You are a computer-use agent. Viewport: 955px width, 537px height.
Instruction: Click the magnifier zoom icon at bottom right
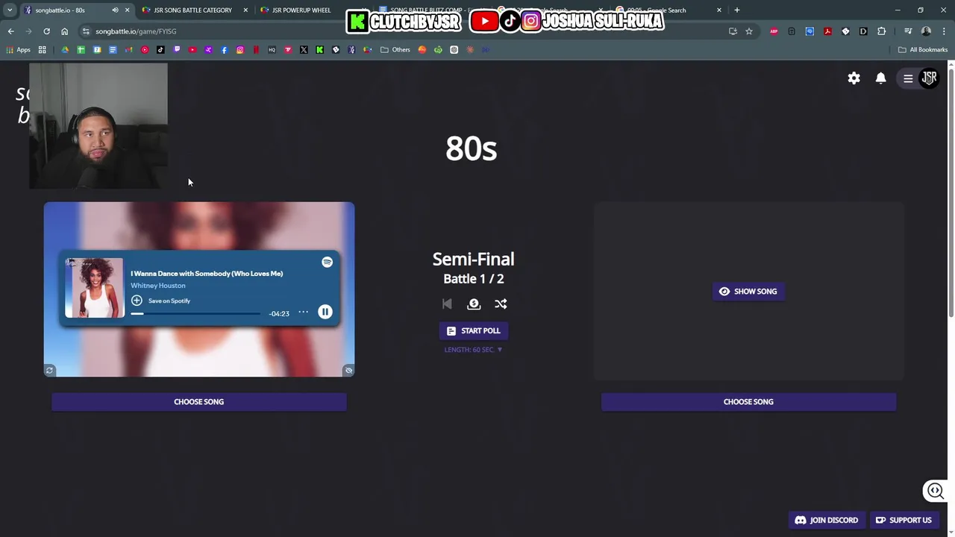coord(935,491)
